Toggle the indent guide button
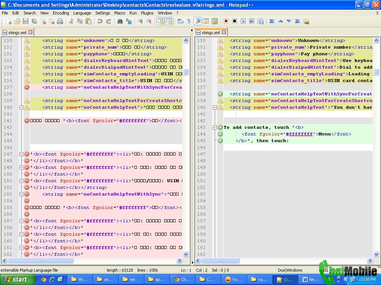This screenshot has width=381, height=285. click(x=198, y=22)
